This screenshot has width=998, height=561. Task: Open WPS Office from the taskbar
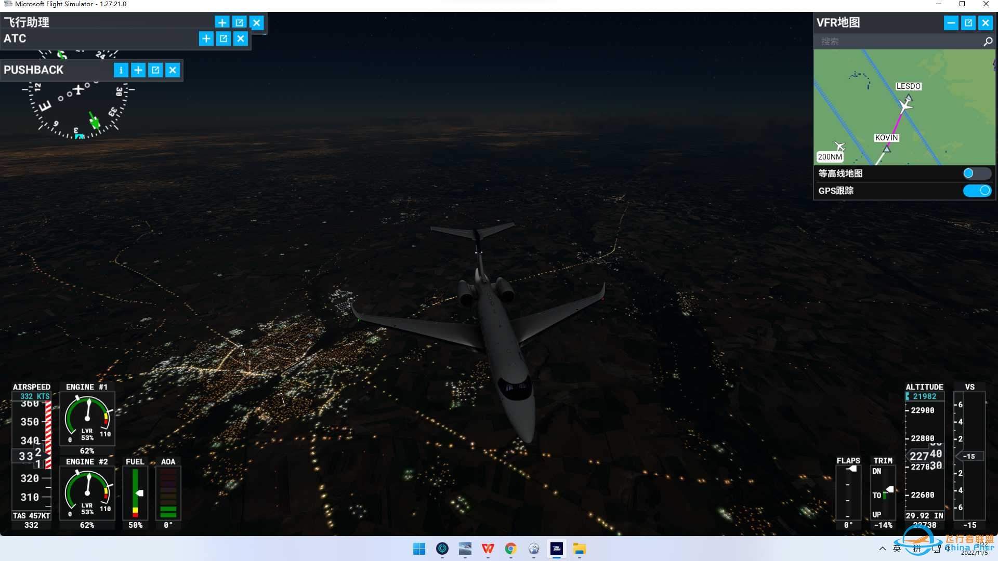coord(488,549)
